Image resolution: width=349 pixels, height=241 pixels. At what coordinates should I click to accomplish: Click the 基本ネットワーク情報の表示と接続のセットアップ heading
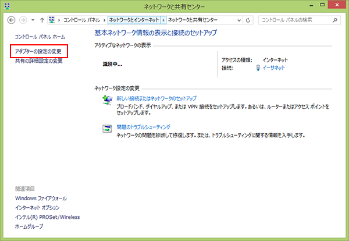pos(155,33)
